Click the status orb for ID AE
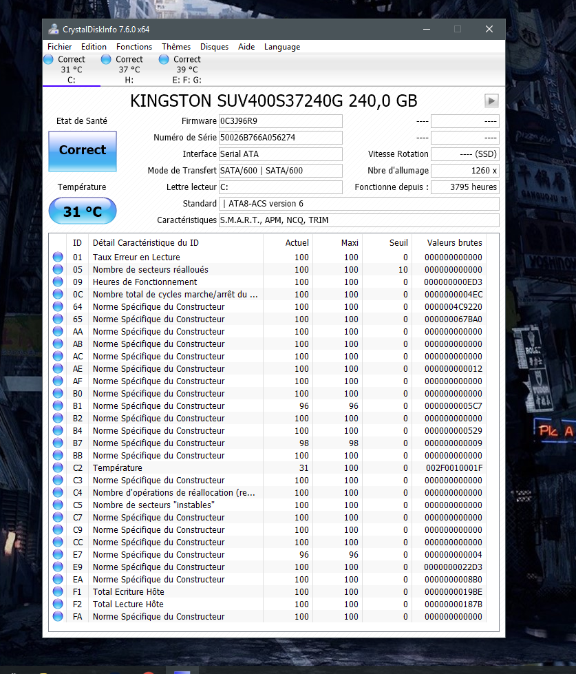The image size is (576, 674). click(x=58, y=369)
